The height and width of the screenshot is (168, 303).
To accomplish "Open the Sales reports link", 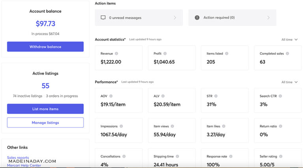I will tap(18, 158).
